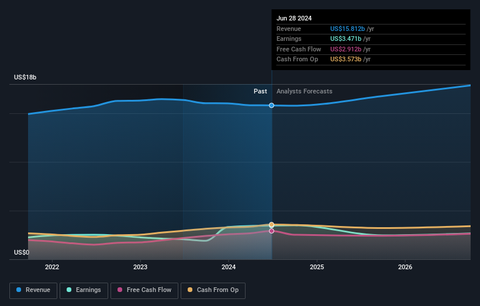Click the US$18b y-axis label
The image size is (480, 306).
tap(25, 77)
